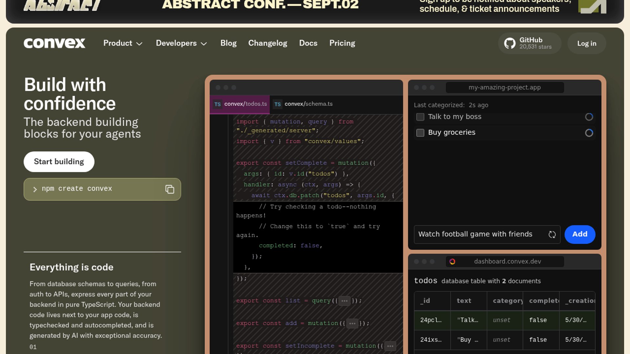Copy the npm create convex command
Viewport: 630px width, 354px height.
click(170, 189)
